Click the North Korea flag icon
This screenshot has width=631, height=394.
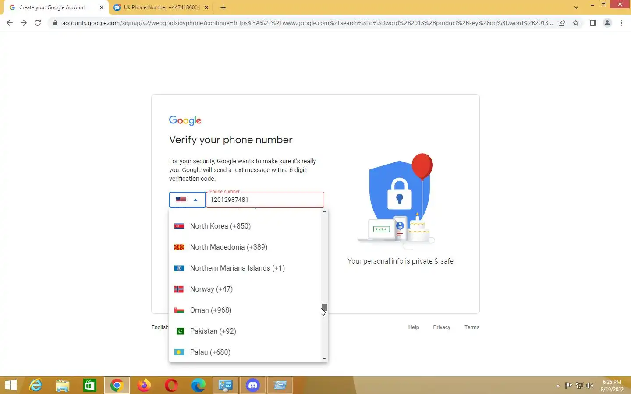[x=179, y=226]
